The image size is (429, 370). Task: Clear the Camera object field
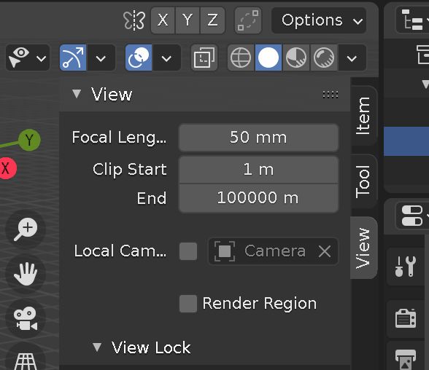(325, 251)
